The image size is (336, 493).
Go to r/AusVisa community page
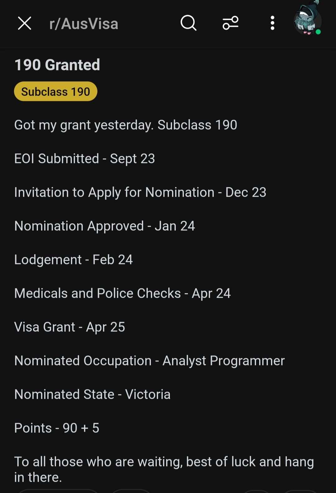pos(84,24)
